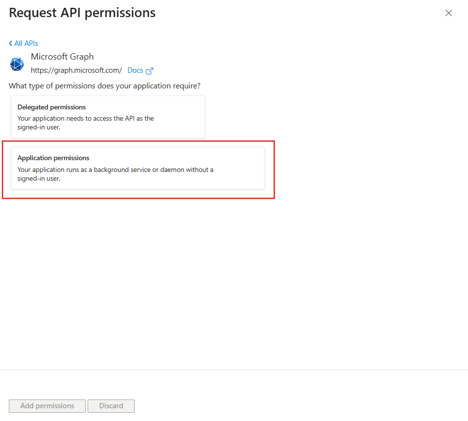
Task: Click the Add permissions button
Action: (47, 406)
